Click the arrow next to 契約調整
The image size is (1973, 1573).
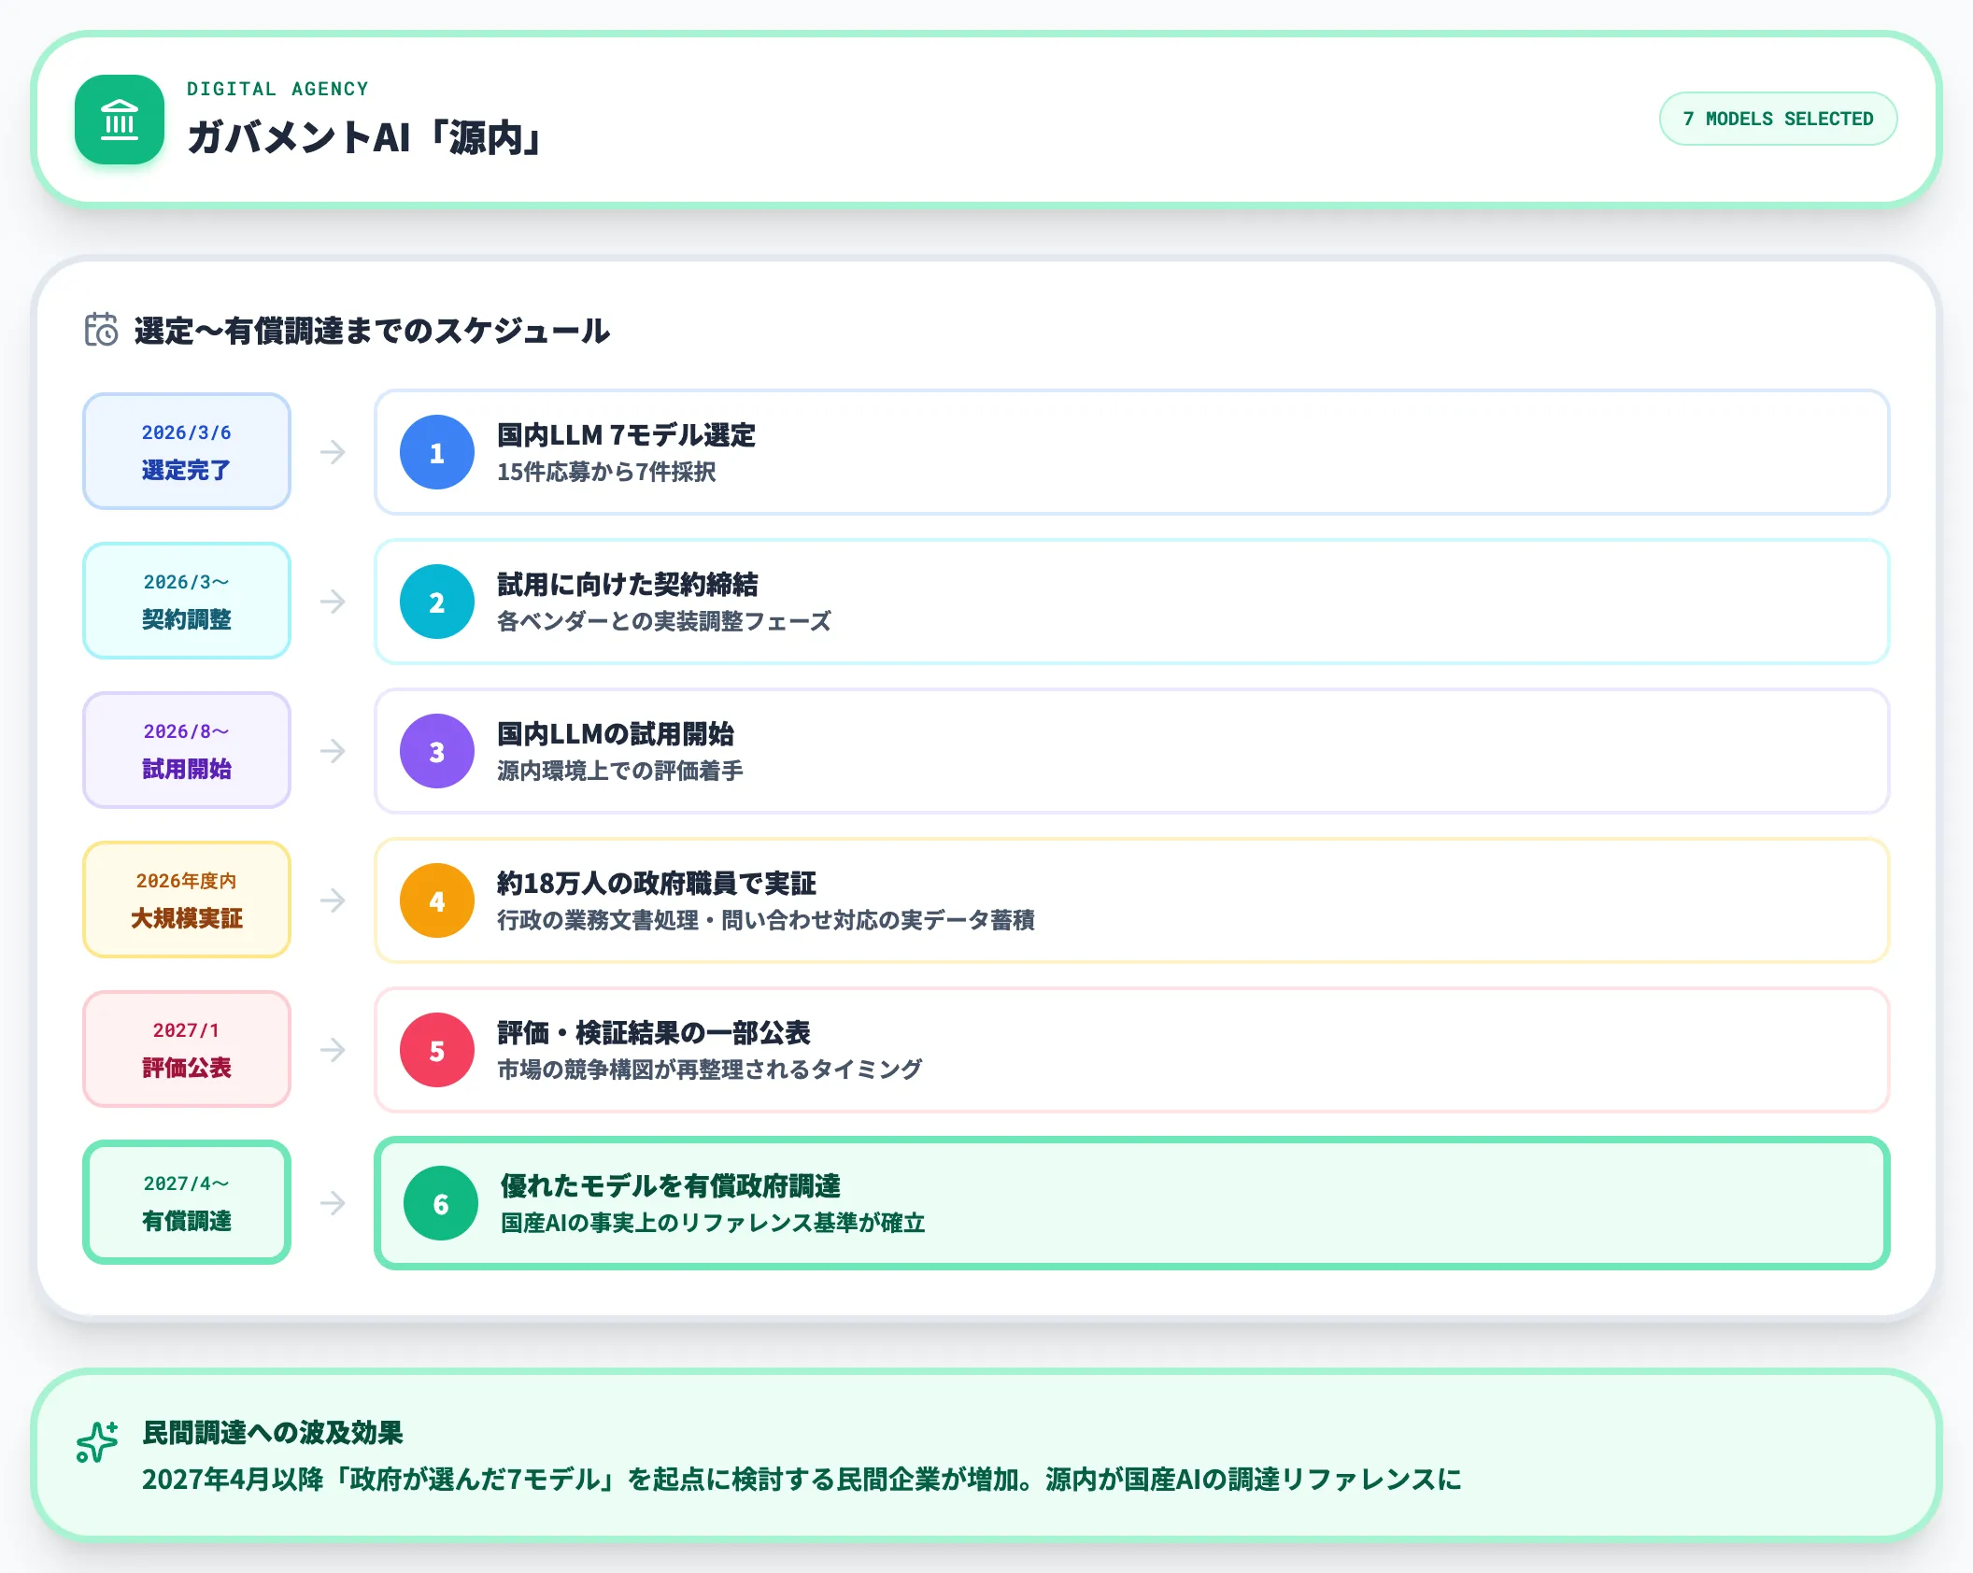[333, 602]
